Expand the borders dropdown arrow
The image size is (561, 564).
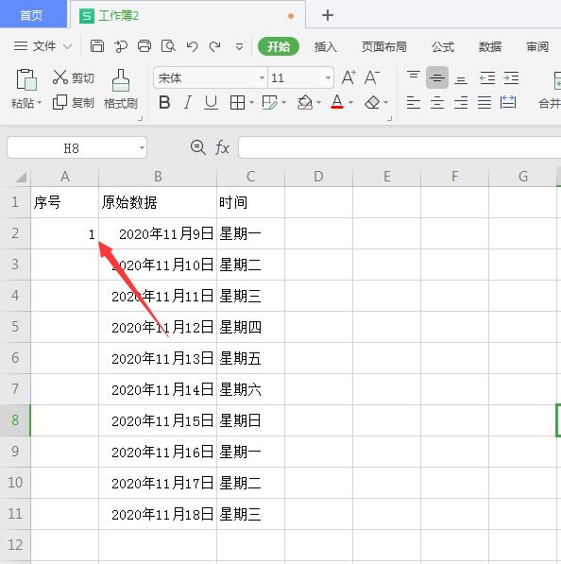(x=251, y=103)
